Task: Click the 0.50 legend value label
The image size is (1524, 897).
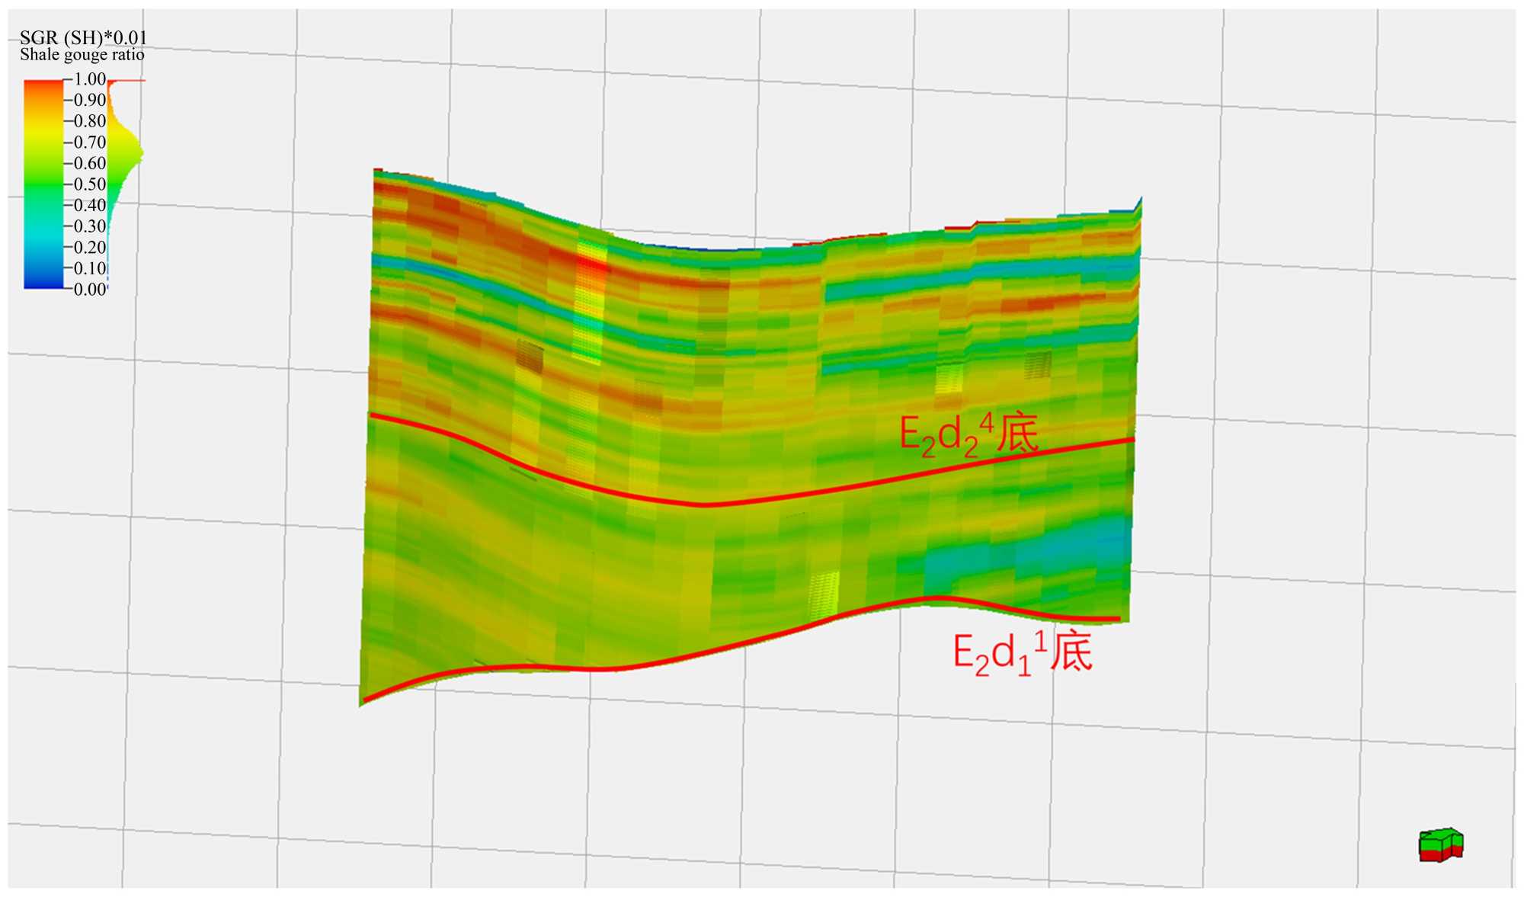Action: click(x=90, y=184)
